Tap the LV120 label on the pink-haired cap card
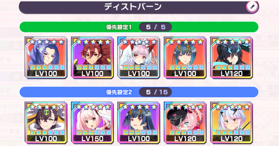The width and height of the screenshot is (279, 146). [x=185, y=138]
